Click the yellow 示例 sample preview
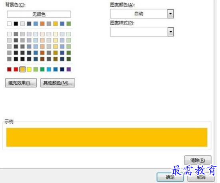The width and height of the screenshot is (220, 183). click(107, 137)
